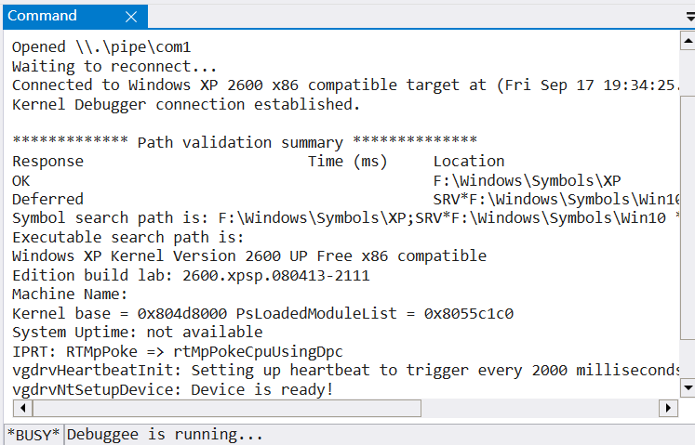
Task: Open the window options dropdown arrow at top right
Action: [x=690, y=17]
